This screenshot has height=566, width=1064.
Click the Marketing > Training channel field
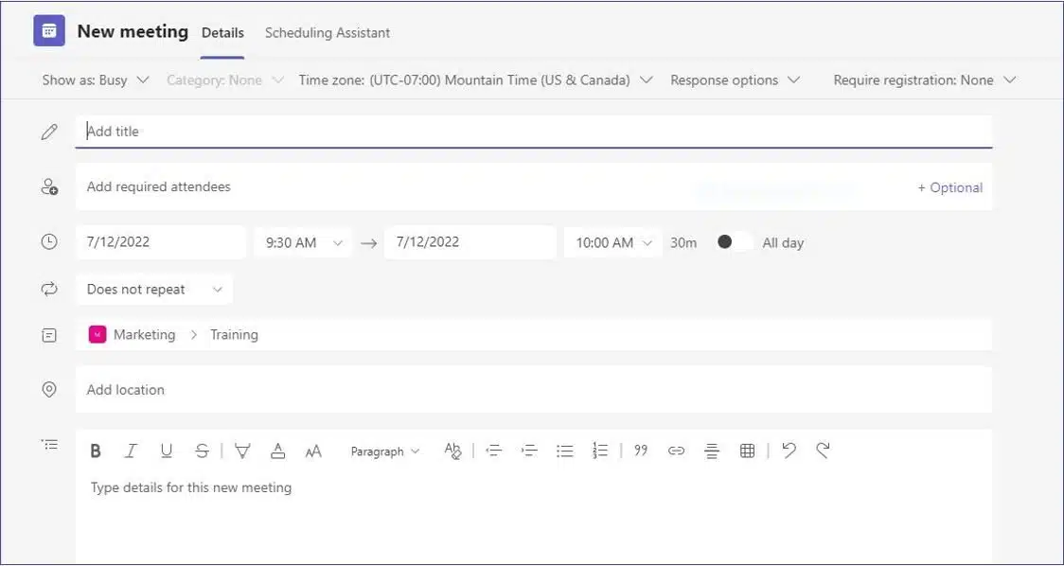[534, 334]
